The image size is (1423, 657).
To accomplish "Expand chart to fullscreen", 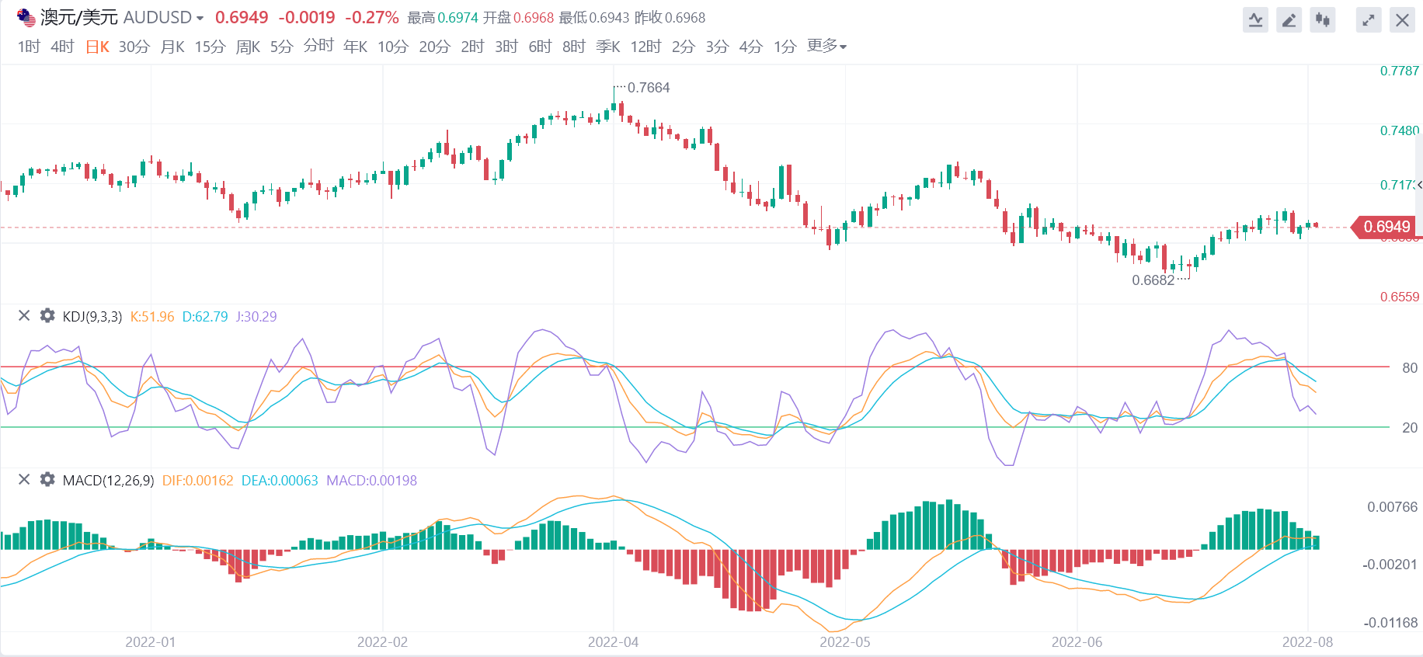I will (1369, 20).
